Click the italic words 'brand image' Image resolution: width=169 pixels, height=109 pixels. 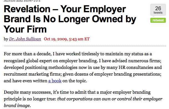(17, 106)
